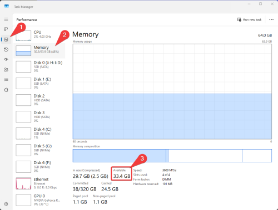Open the three-dot more options menu
Screen dimensions: 278x210
(x=271, y=19)
